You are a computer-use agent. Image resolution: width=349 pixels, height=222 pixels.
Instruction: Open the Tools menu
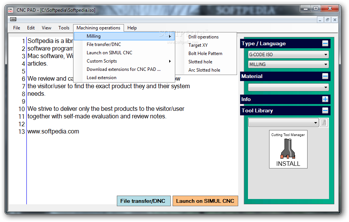click(64, 28)
